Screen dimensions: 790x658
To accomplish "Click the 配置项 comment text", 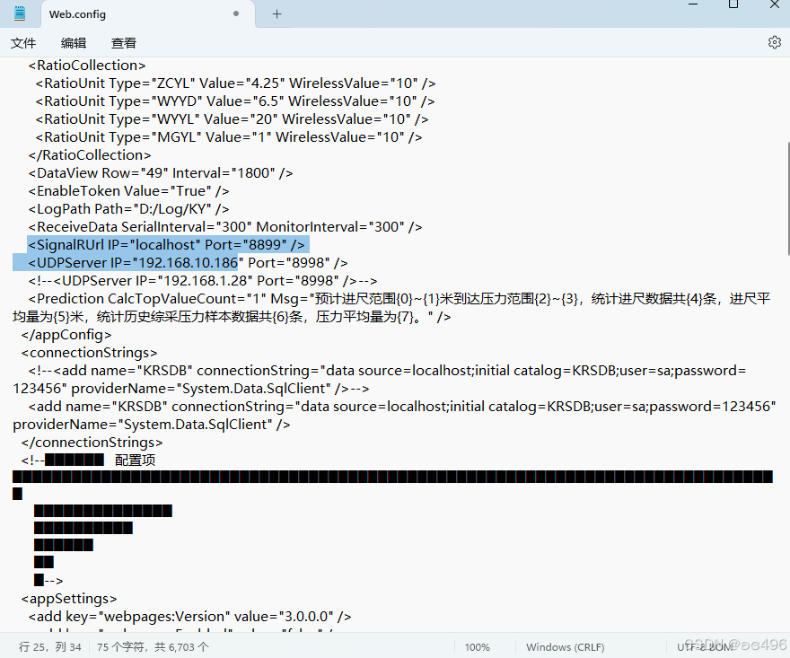I will pos(135,461).
